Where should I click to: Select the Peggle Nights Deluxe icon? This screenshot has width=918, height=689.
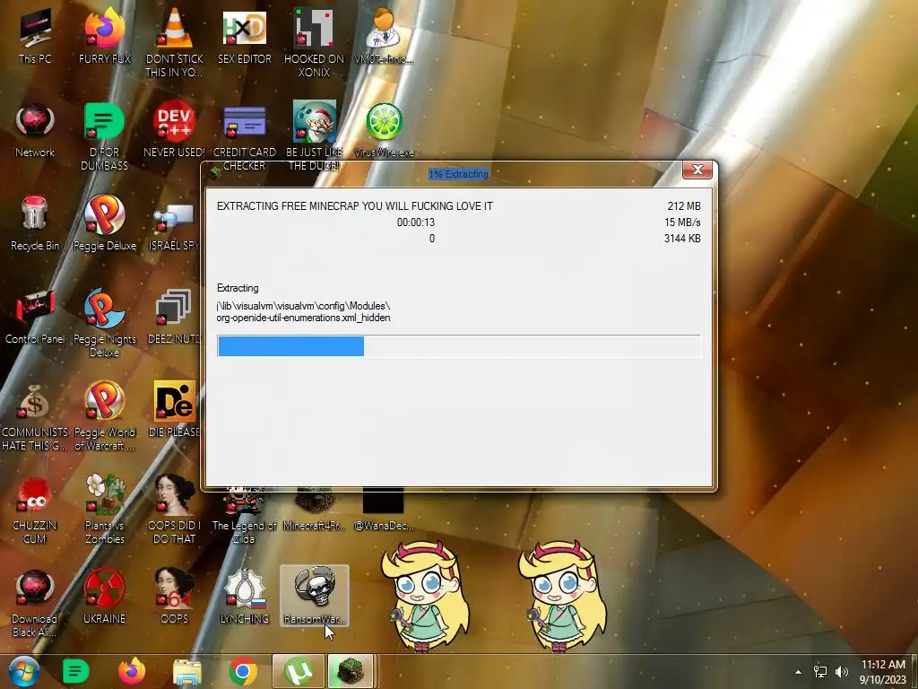click(x=104, y=322)
